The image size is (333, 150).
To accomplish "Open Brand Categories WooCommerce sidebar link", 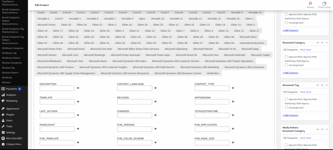I will coord(11,11).
